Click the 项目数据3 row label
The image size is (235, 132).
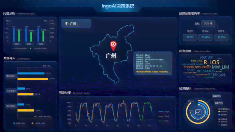tap(11, 106)
